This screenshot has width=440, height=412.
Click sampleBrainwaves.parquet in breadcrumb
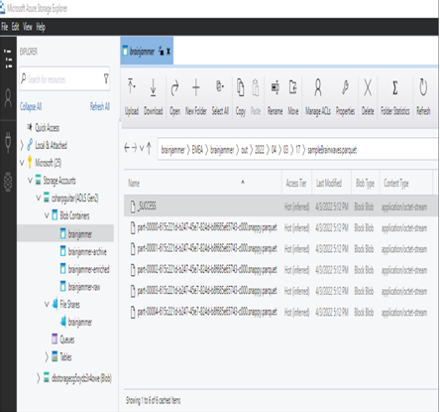tap(332, 150)
